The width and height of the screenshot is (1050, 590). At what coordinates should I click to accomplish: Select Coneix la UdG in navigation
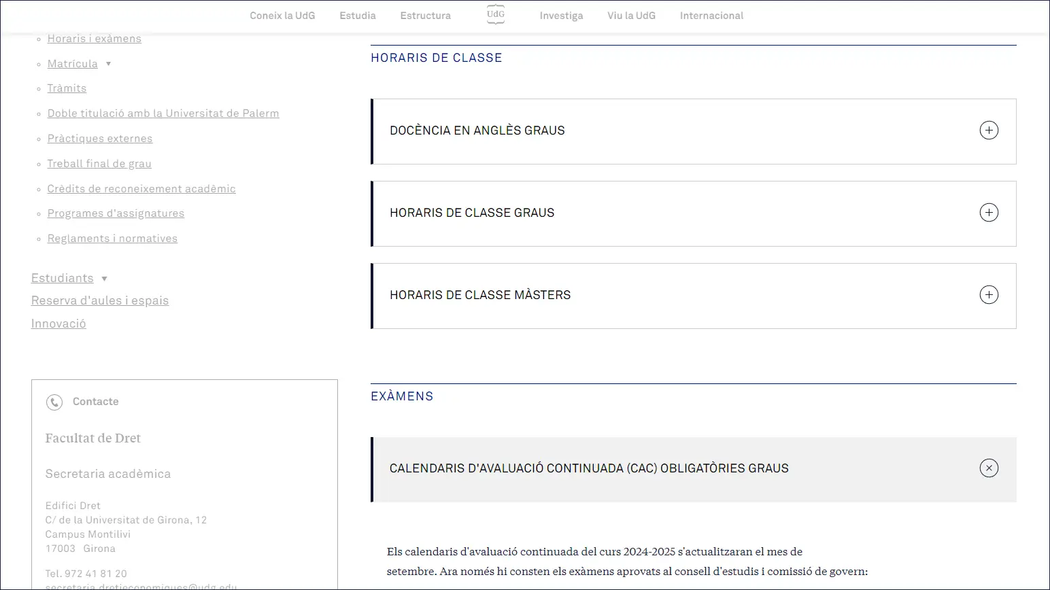(x=282, y=16)
